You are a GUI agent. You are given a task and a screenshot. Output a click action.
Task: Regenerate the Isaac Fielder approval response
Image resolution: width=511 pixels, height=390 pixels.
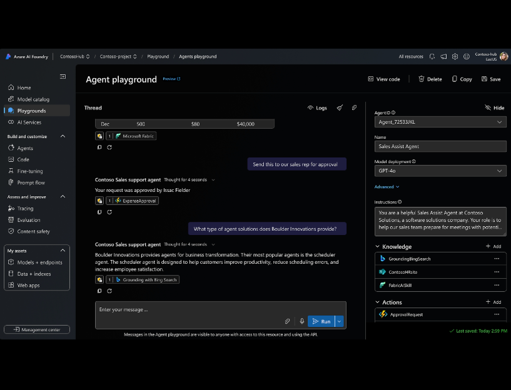[109, 212]
